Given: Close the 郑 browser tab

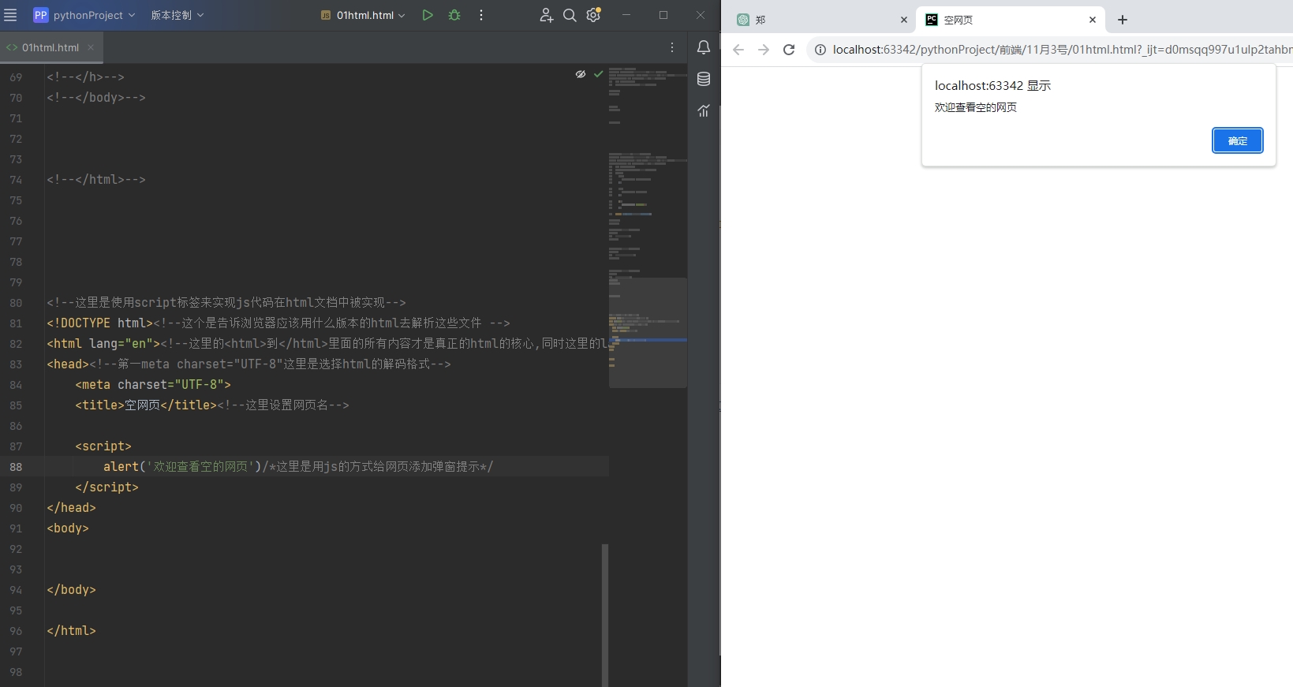Looking at the screenshot, I should (904, 20).
